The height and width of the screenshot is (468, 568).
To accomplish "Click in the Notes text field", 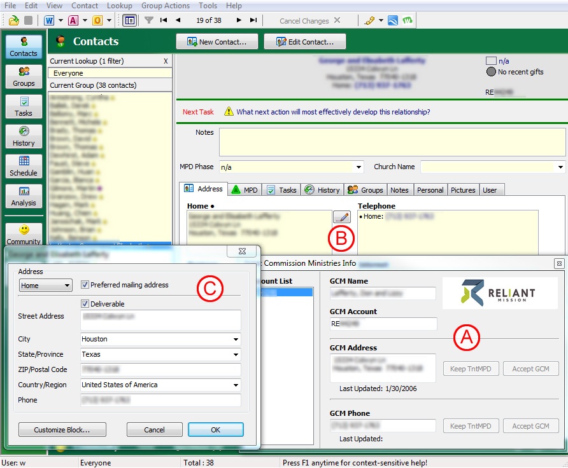I will tap(392, 142).
